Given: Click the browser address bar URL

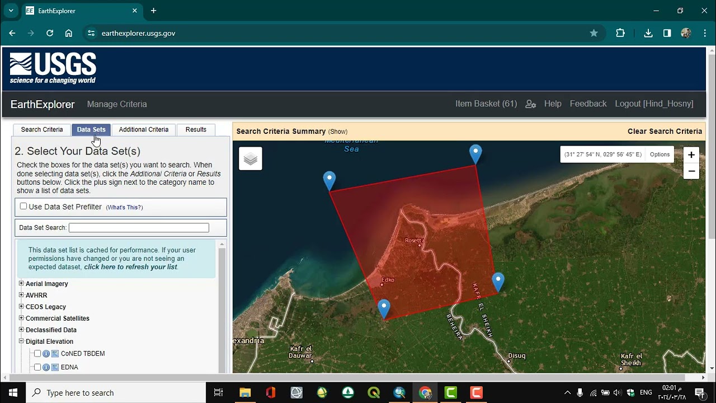Looking at the screenshot, I should pos(138,33).
